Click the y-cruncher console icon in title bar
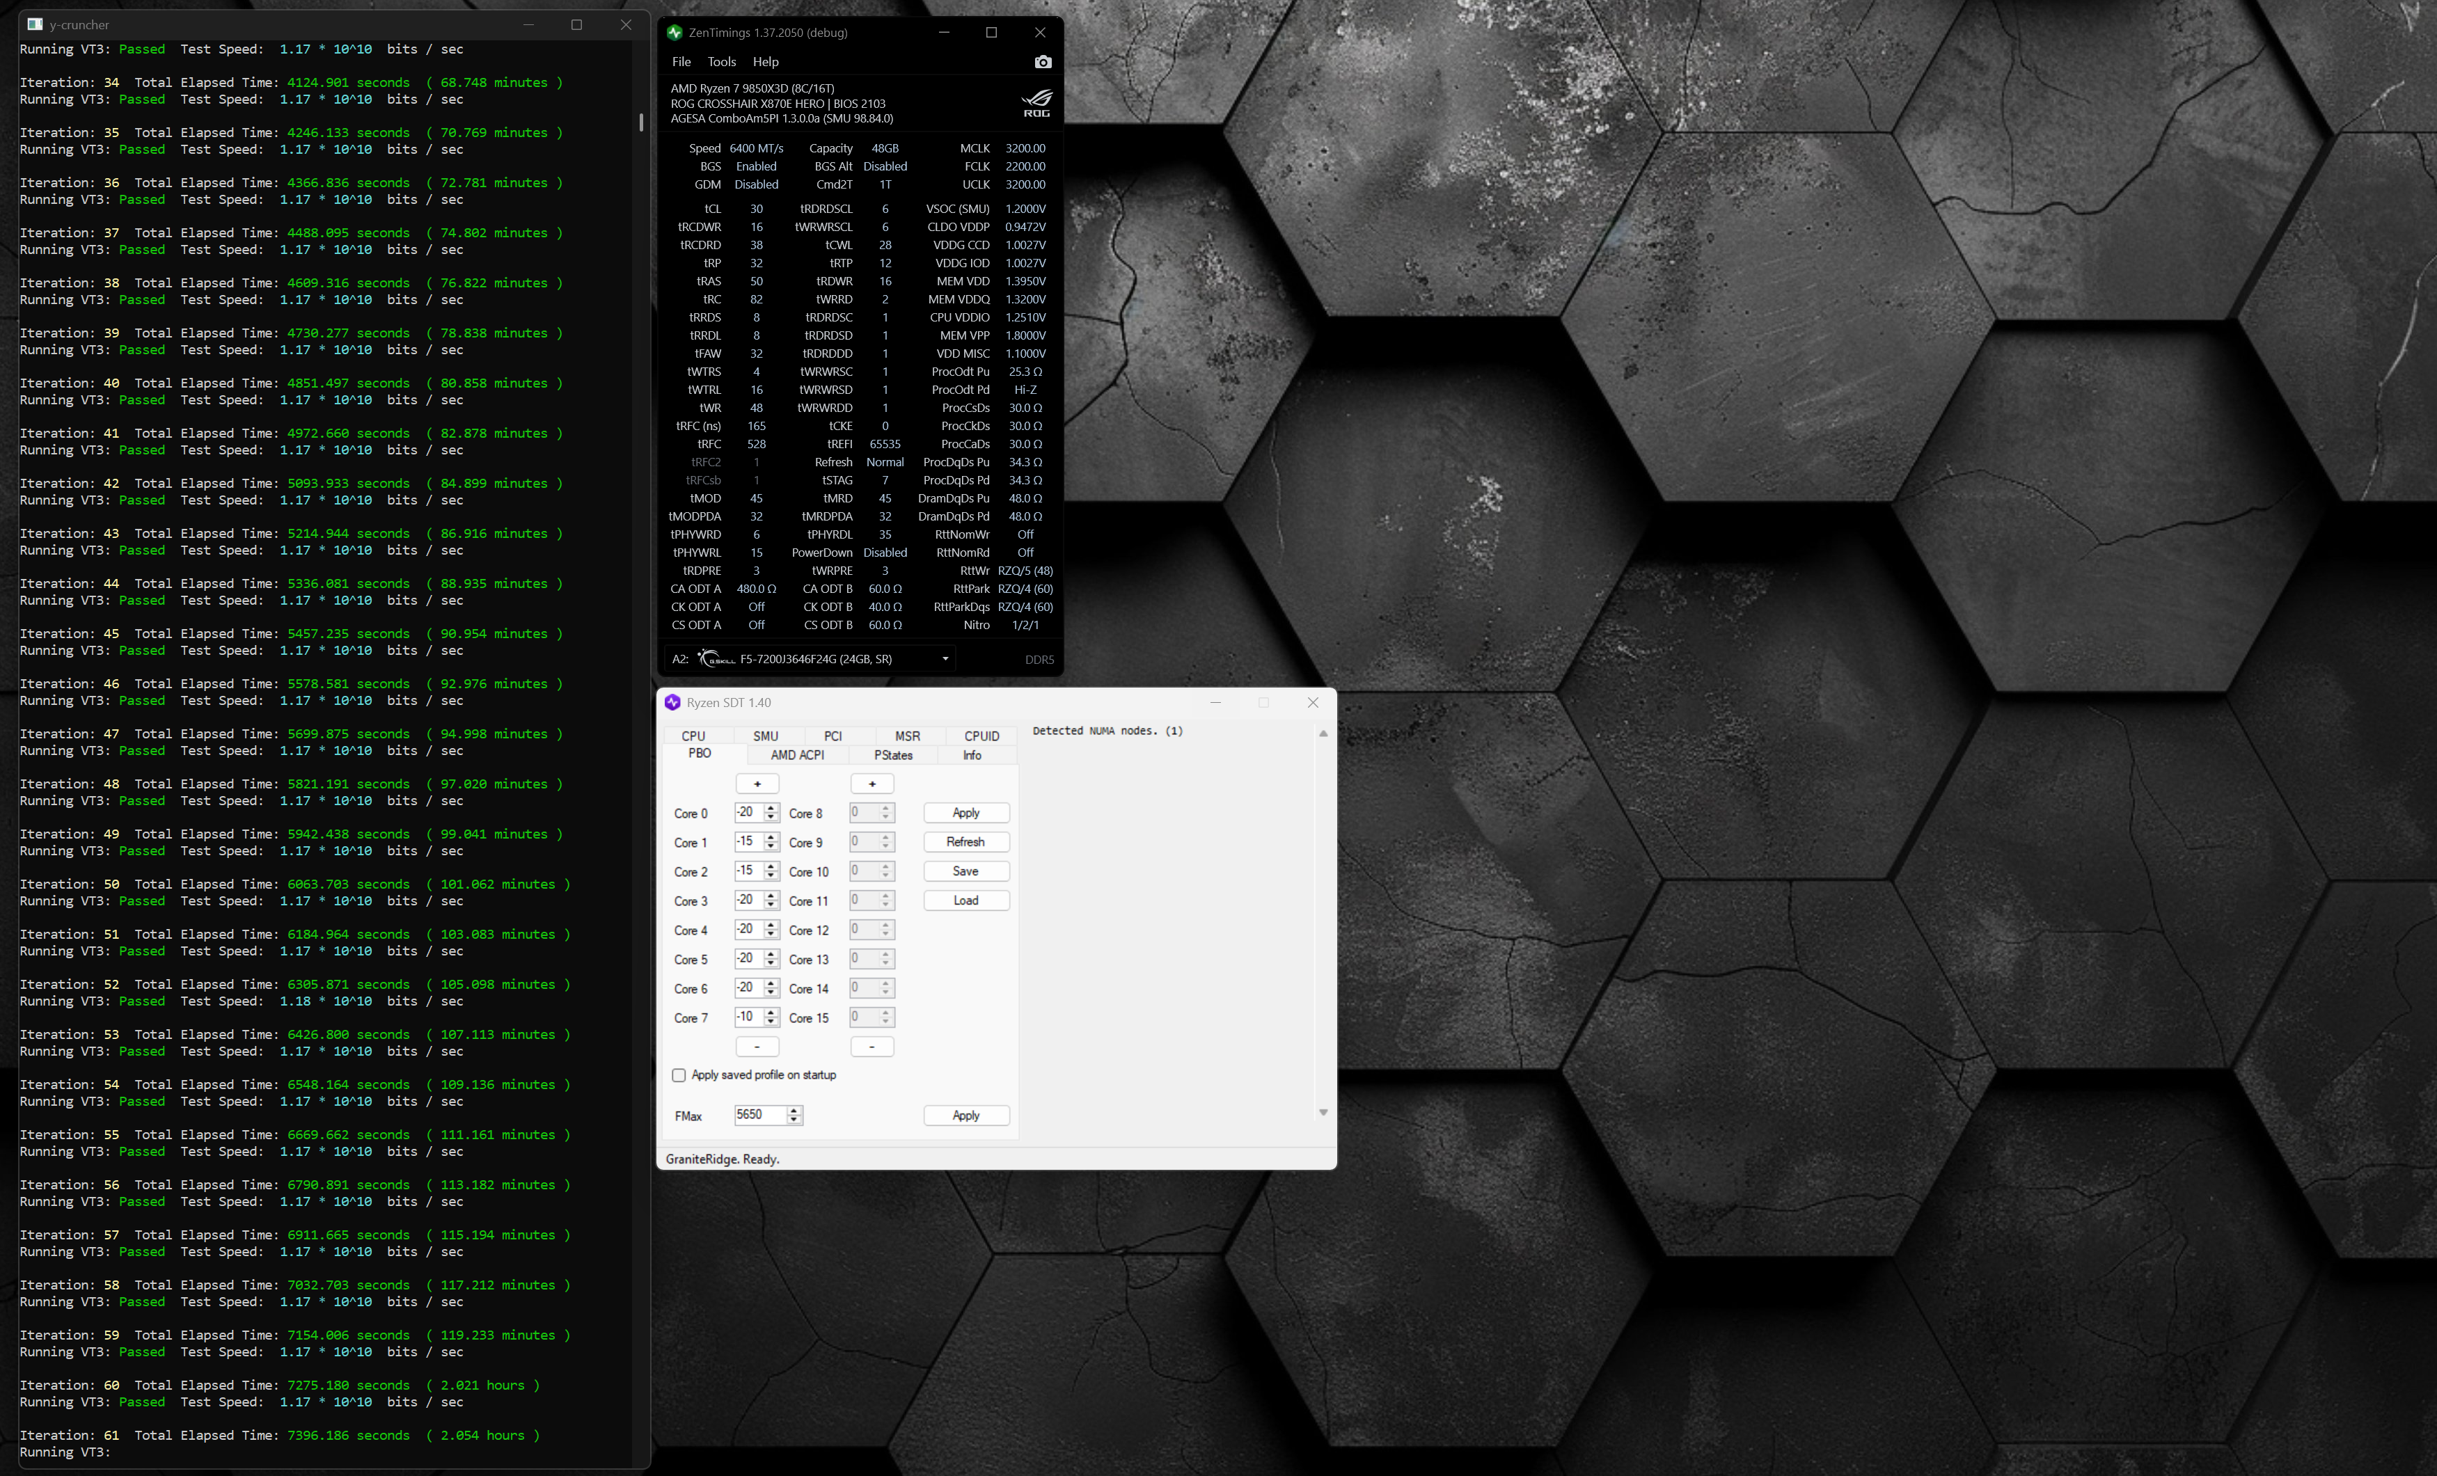Screen dimensions: 2437x1476 (35, 25)
